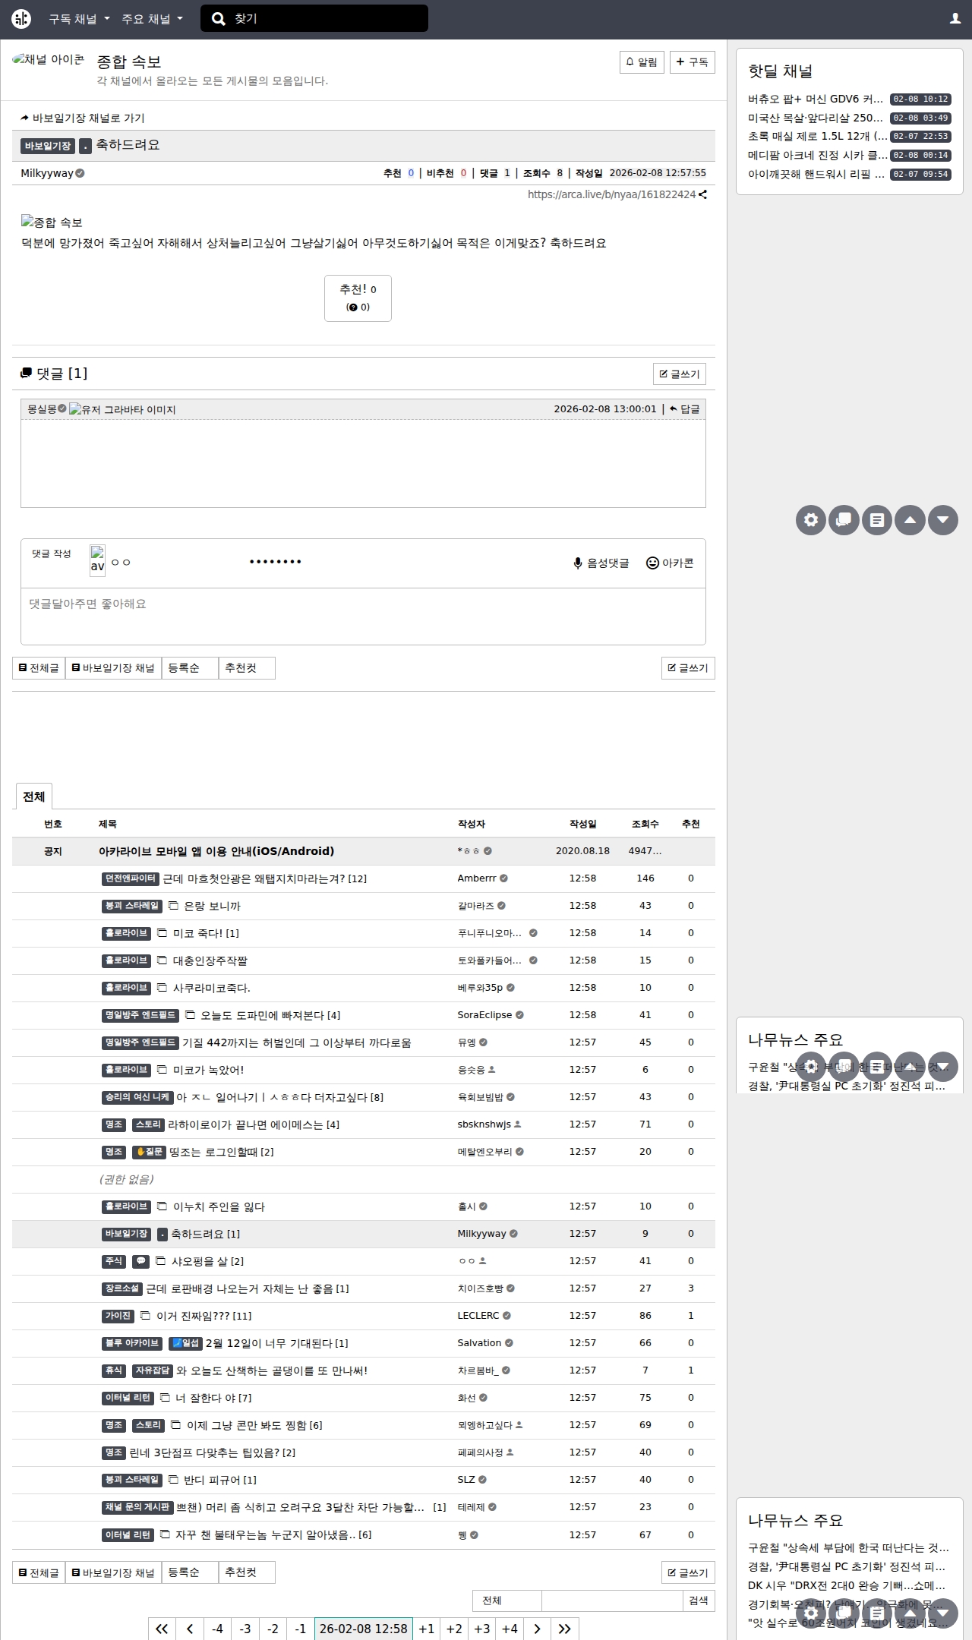Open the user profile icon in header

coord(955,19)
